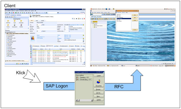
Task: Click the Logon button in SAP Logon
Action: [x=99, y=75]
